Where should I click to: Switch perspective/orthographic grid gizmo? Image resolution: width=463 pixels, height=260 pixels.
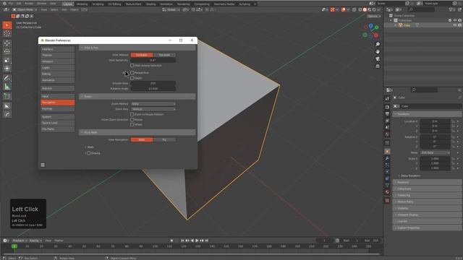tap(378, 66)
